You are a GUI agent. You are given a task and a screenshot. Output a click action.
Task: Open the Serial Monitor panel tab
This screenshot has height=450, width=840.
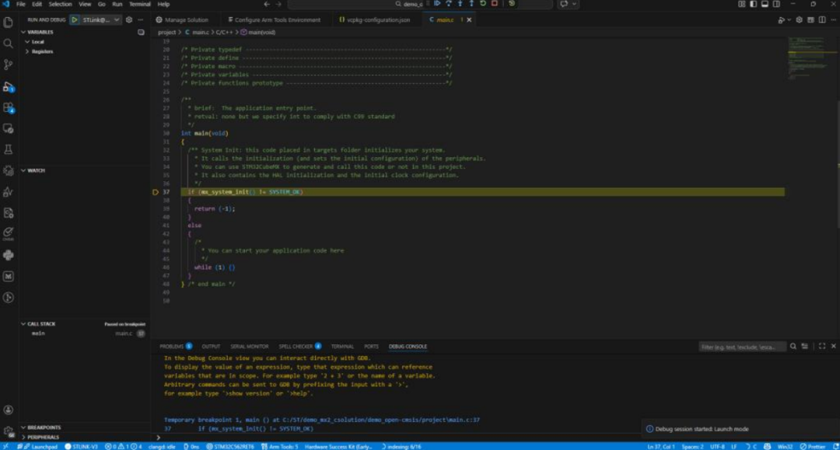point(250,347)
